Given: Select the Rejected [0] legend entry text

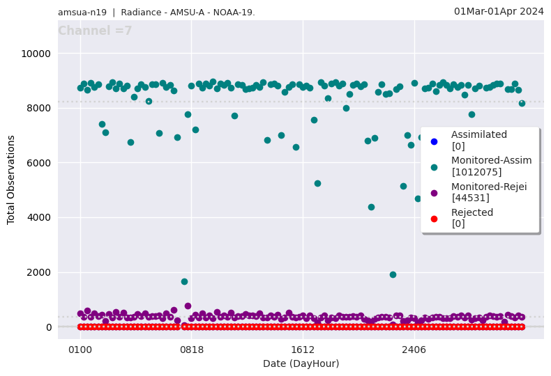Looking at the screenshot, I should (471, 218).
